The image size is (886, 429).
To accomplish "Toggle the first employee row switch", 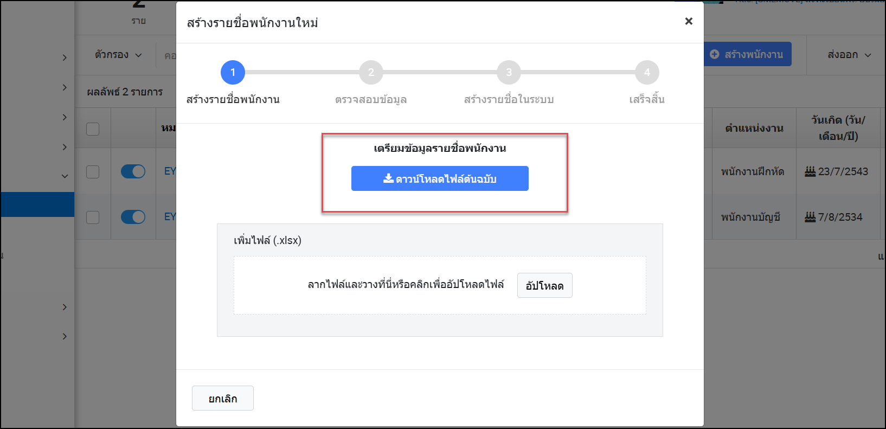I will pos(133,171).
